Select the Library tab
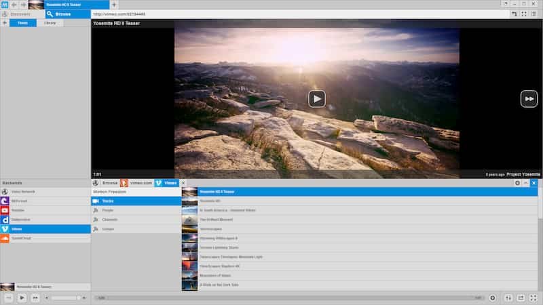543x305 pixels. pyautogui.click(x=50, y=23)
